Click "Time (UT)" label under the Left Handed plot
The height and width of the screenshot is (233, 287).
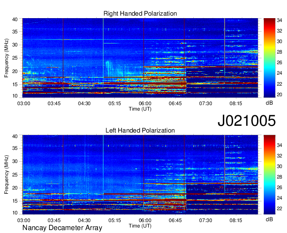coord(140,226)
